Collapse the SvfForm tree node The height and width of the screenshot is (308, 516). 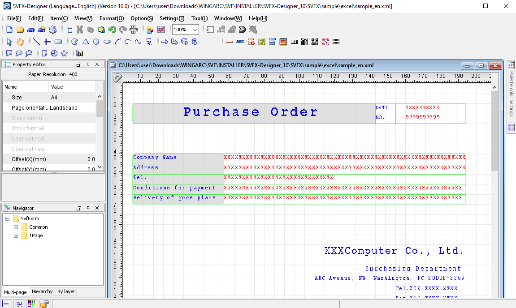[x=8, y=218]
